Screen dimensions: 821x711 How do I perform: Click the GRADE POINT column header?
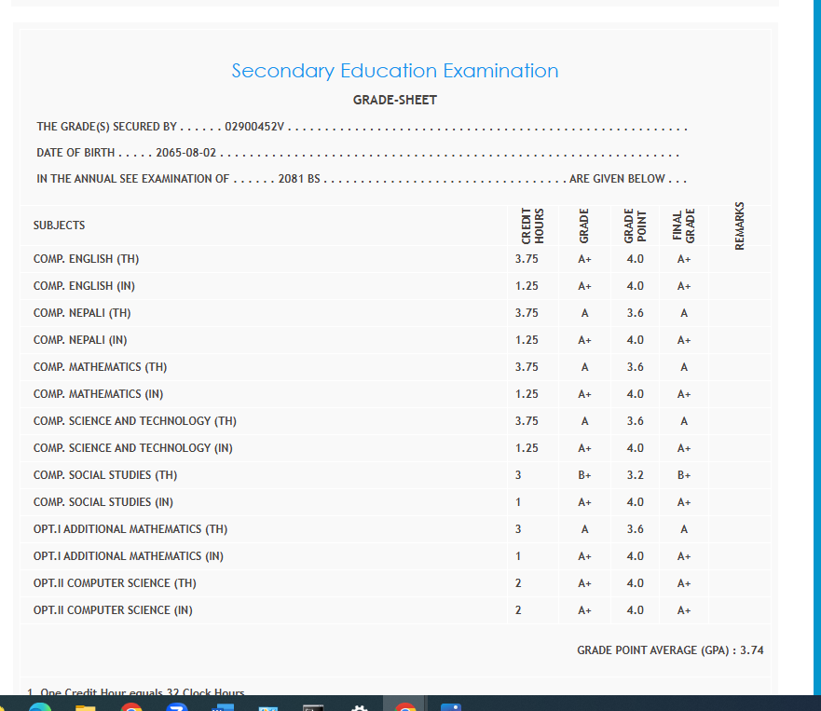coord(635,226)
